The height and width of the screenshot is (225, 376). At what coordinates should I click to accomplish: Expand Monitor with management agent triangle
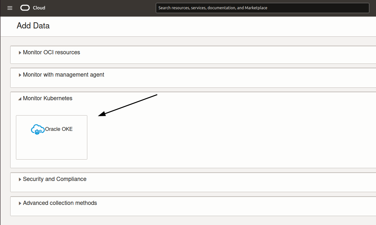tap(20, 75)
